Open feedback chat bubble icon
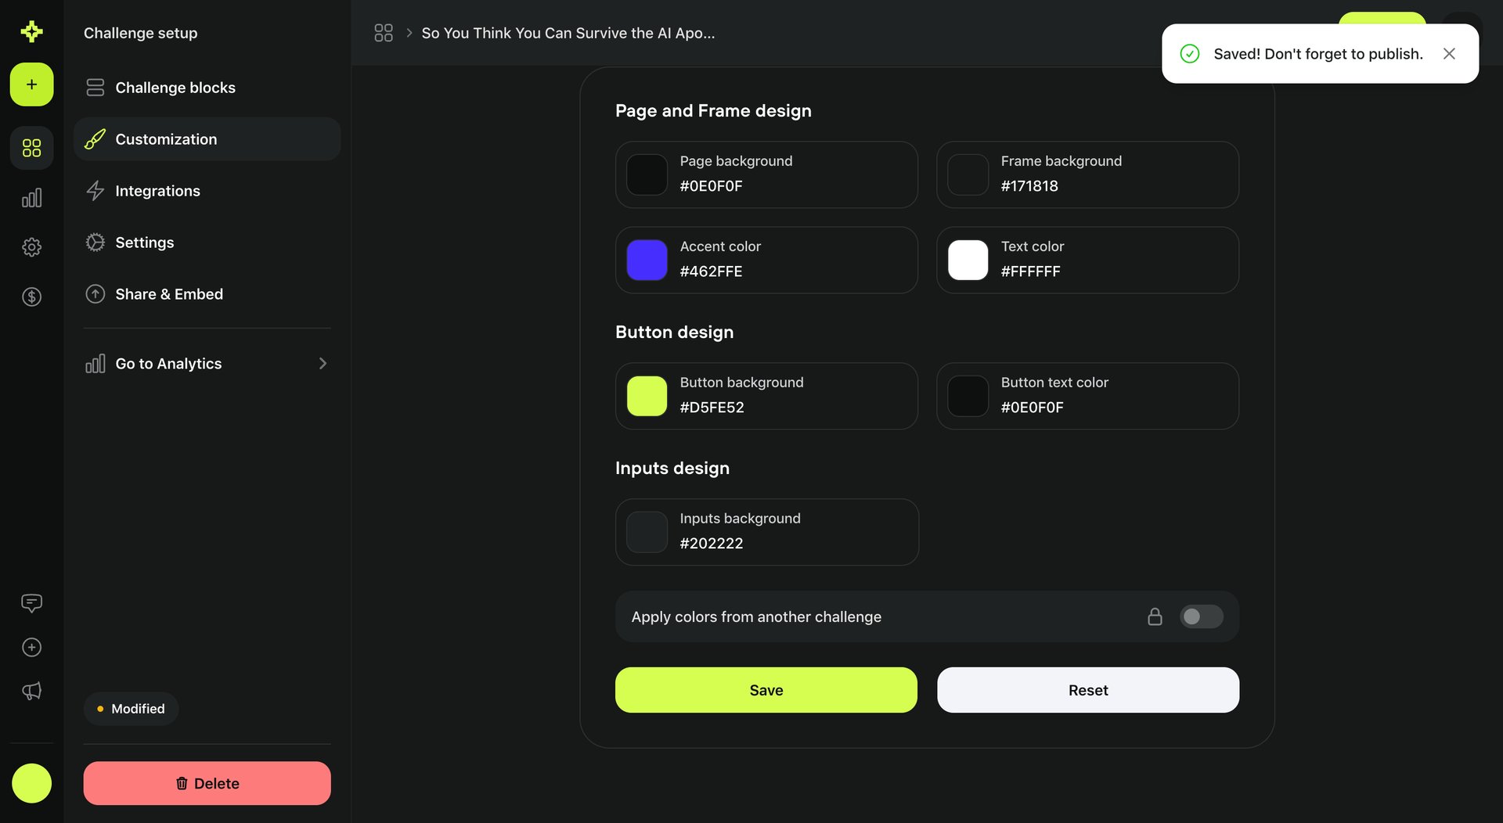1503x823 pixels. 31,602
